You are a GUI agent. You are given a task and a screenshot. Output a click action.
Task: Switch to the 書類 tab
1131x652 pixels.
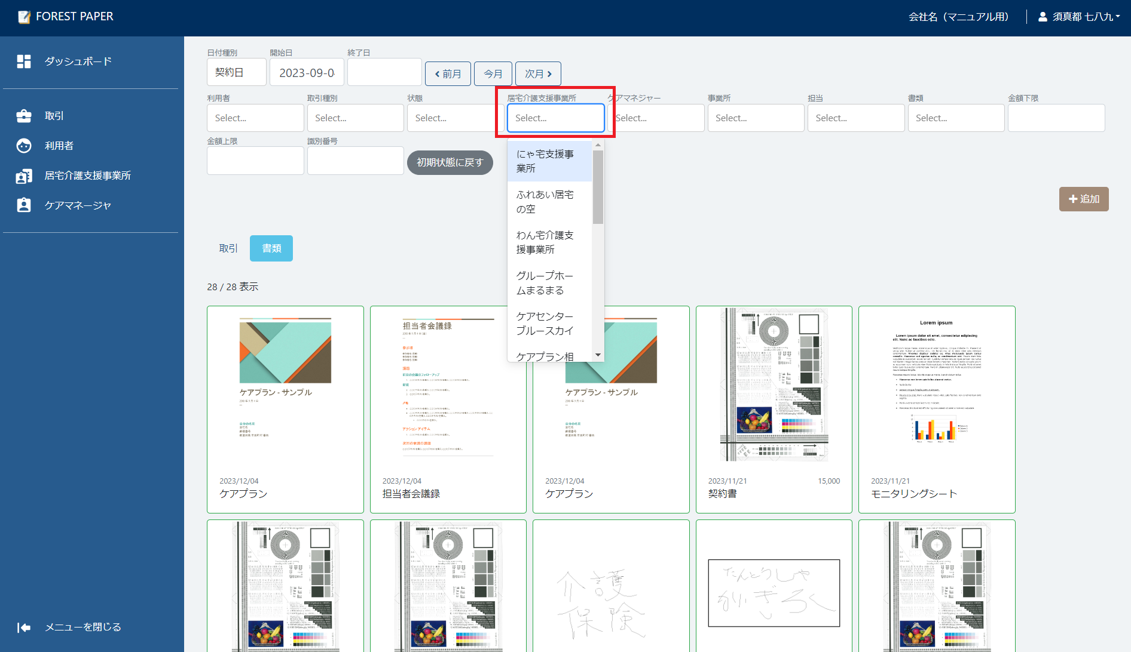(x=271, y=248)
